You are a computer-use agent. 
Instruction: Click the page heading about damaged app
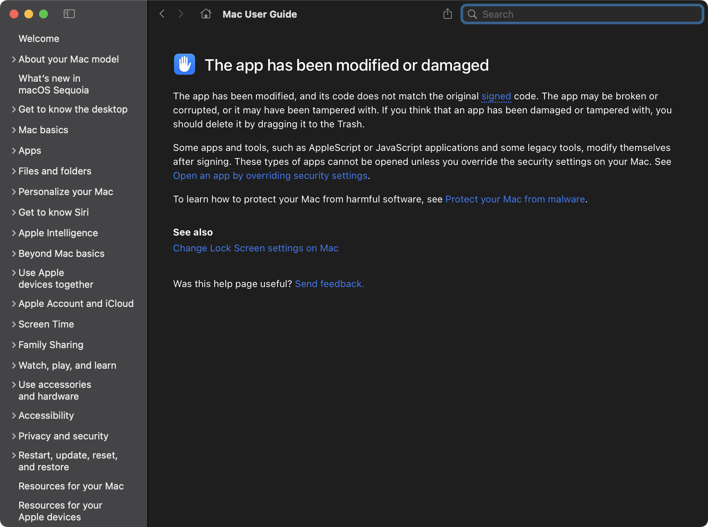point(347,65)
